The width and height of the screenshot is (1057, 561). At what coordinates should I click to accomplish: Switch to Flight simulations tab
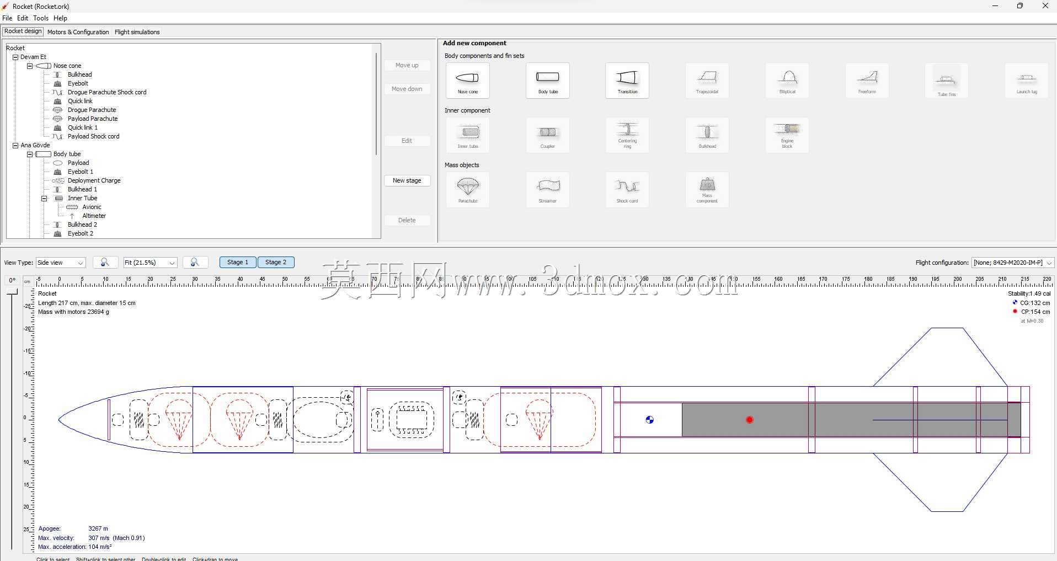[137, 32]
